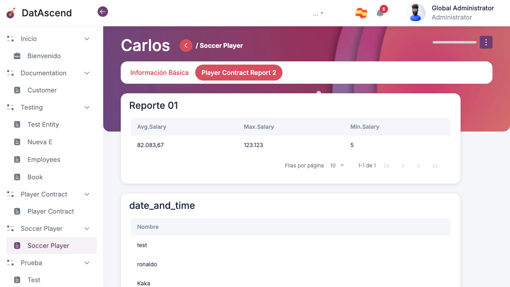Go to next page of Reporte 01
510x287 pixels.
pyautogui.click(x=418, y=166)
